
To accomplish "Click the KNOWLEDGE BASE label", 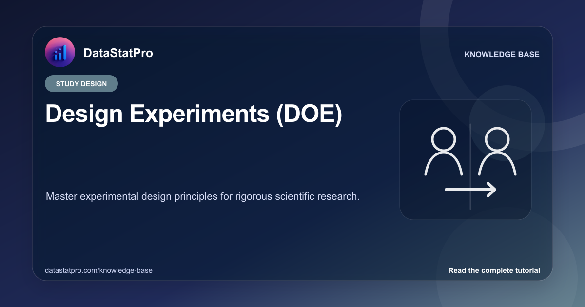I will 502,55.
